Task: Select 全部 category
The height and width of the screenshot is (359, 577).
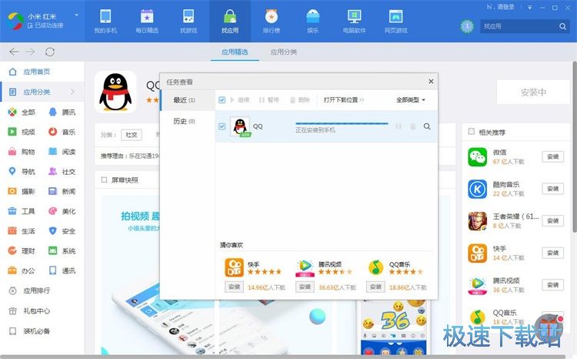Action: (x=22, y=112)
